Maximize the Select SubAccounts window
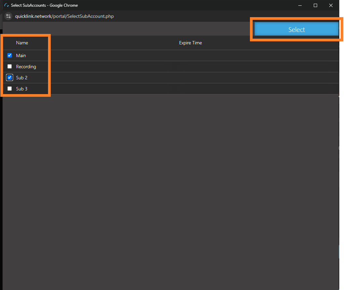This screenshot has width=344, height=290. [315, 5]
